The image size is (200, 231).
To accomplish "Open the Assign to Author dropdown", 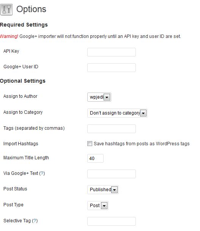I will 99,97.
